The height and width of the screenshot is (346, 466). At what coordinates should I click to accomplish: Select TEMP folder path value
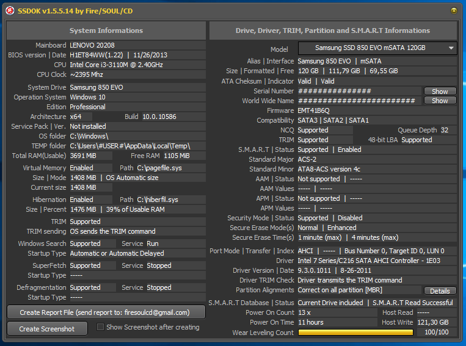pyautogui.click(x=130, y=146)
